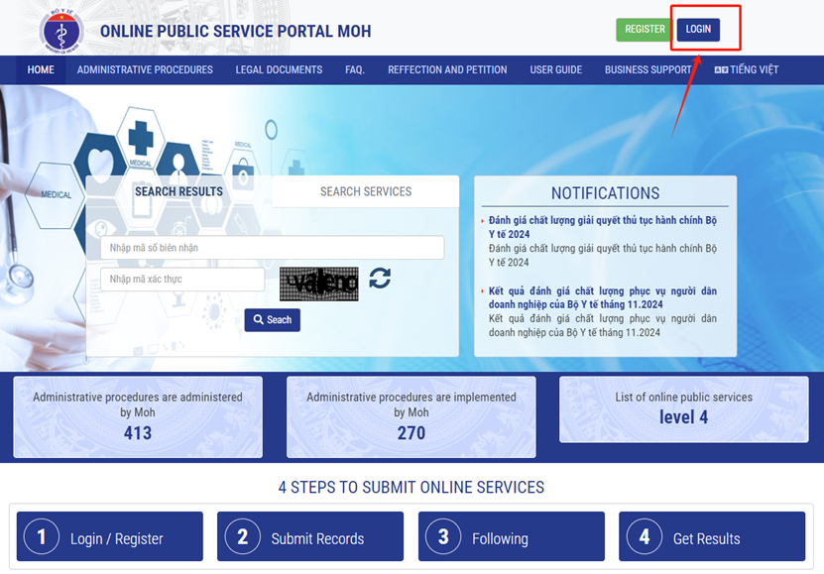Open notification 'Kết quả đánh giá chất lượng phục vụ'
Image resolution: width=824 pixels, height=574 pixels.
602,297
